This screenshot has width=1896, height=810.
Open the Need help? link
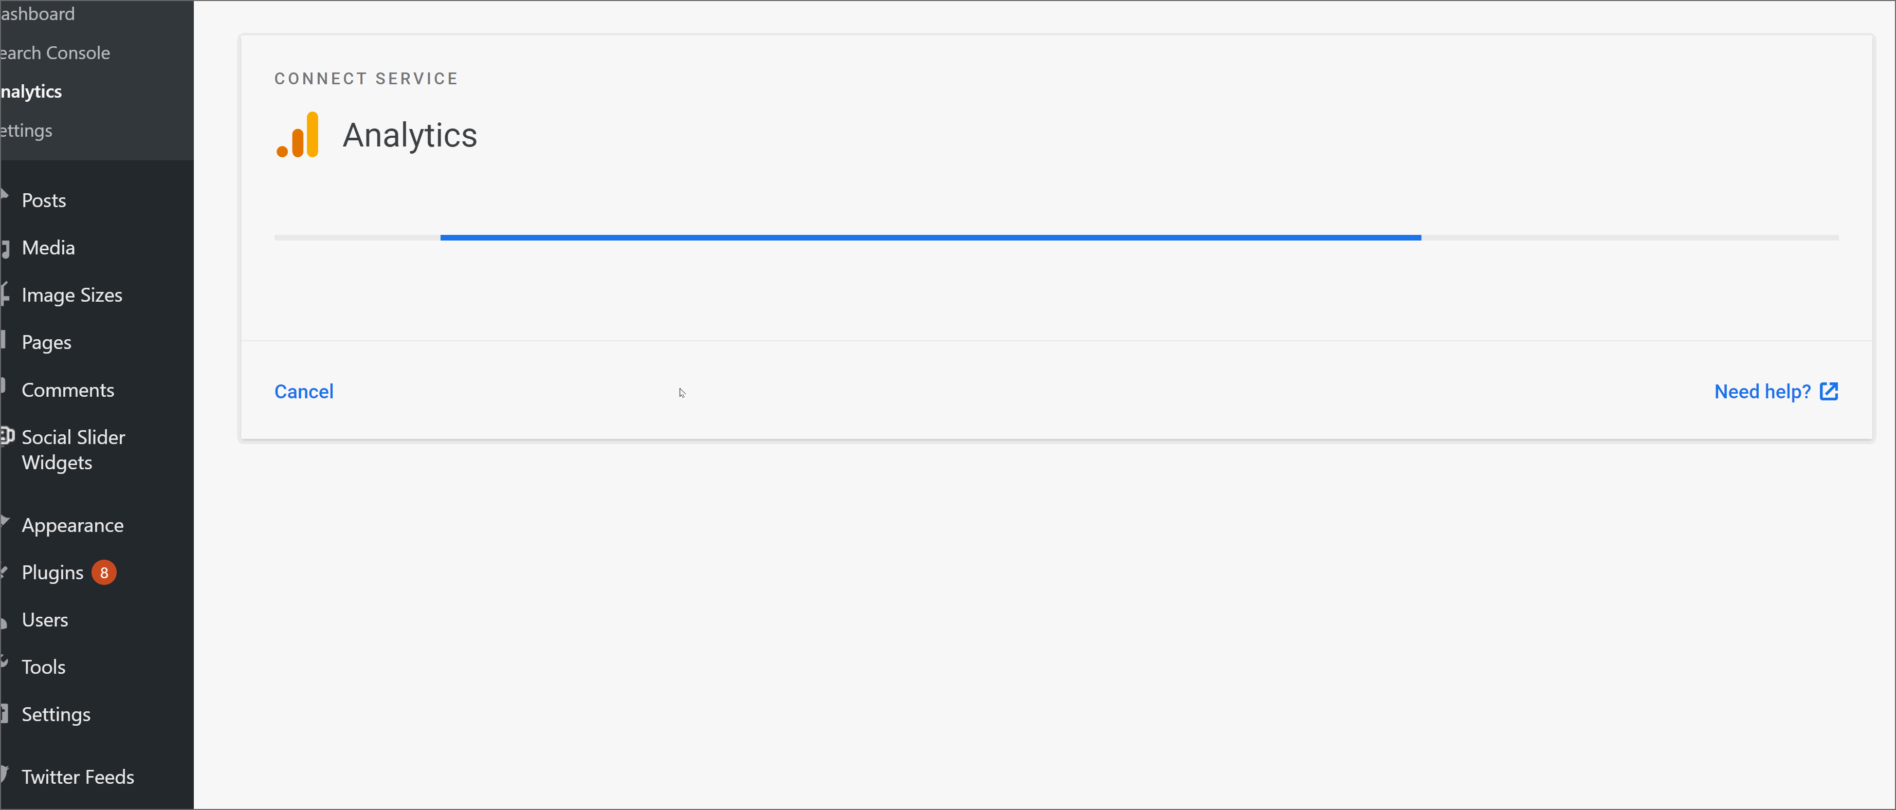(x=1763, y=391)
